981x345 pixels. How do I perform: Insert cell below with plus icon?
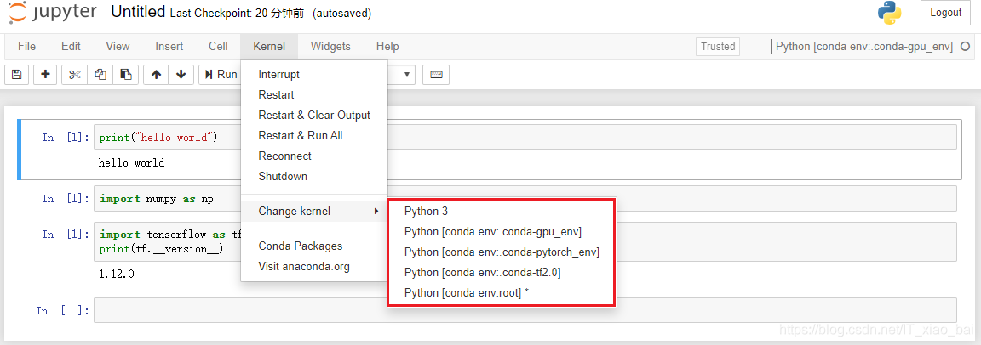point(46,75)
